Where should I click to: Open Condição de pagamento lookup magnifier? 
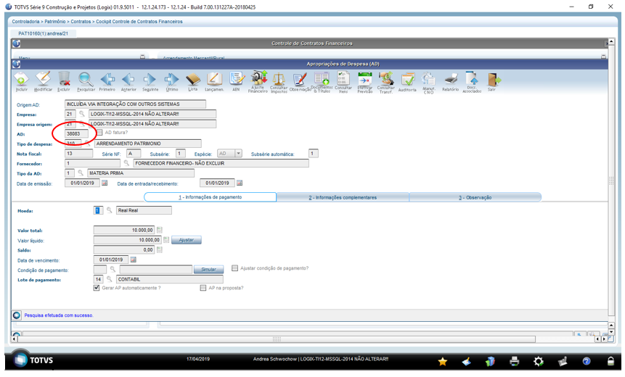pyautogui.click(x=113, y=270)
